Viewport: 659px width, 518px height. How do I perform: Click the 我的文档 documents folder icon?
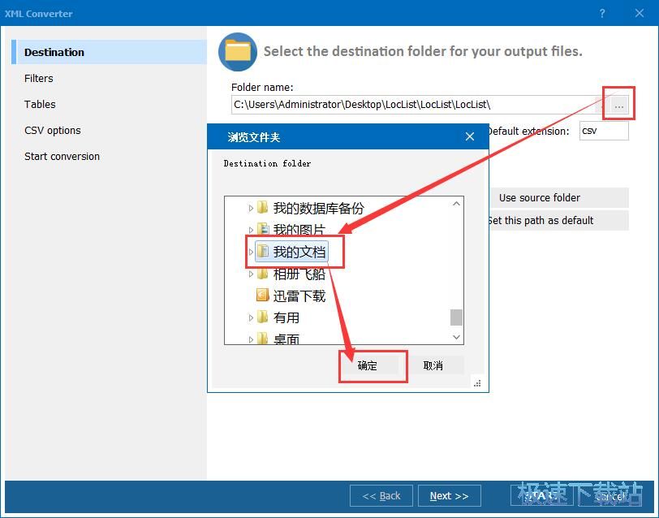pyautogui.click(x=263, y=251)
